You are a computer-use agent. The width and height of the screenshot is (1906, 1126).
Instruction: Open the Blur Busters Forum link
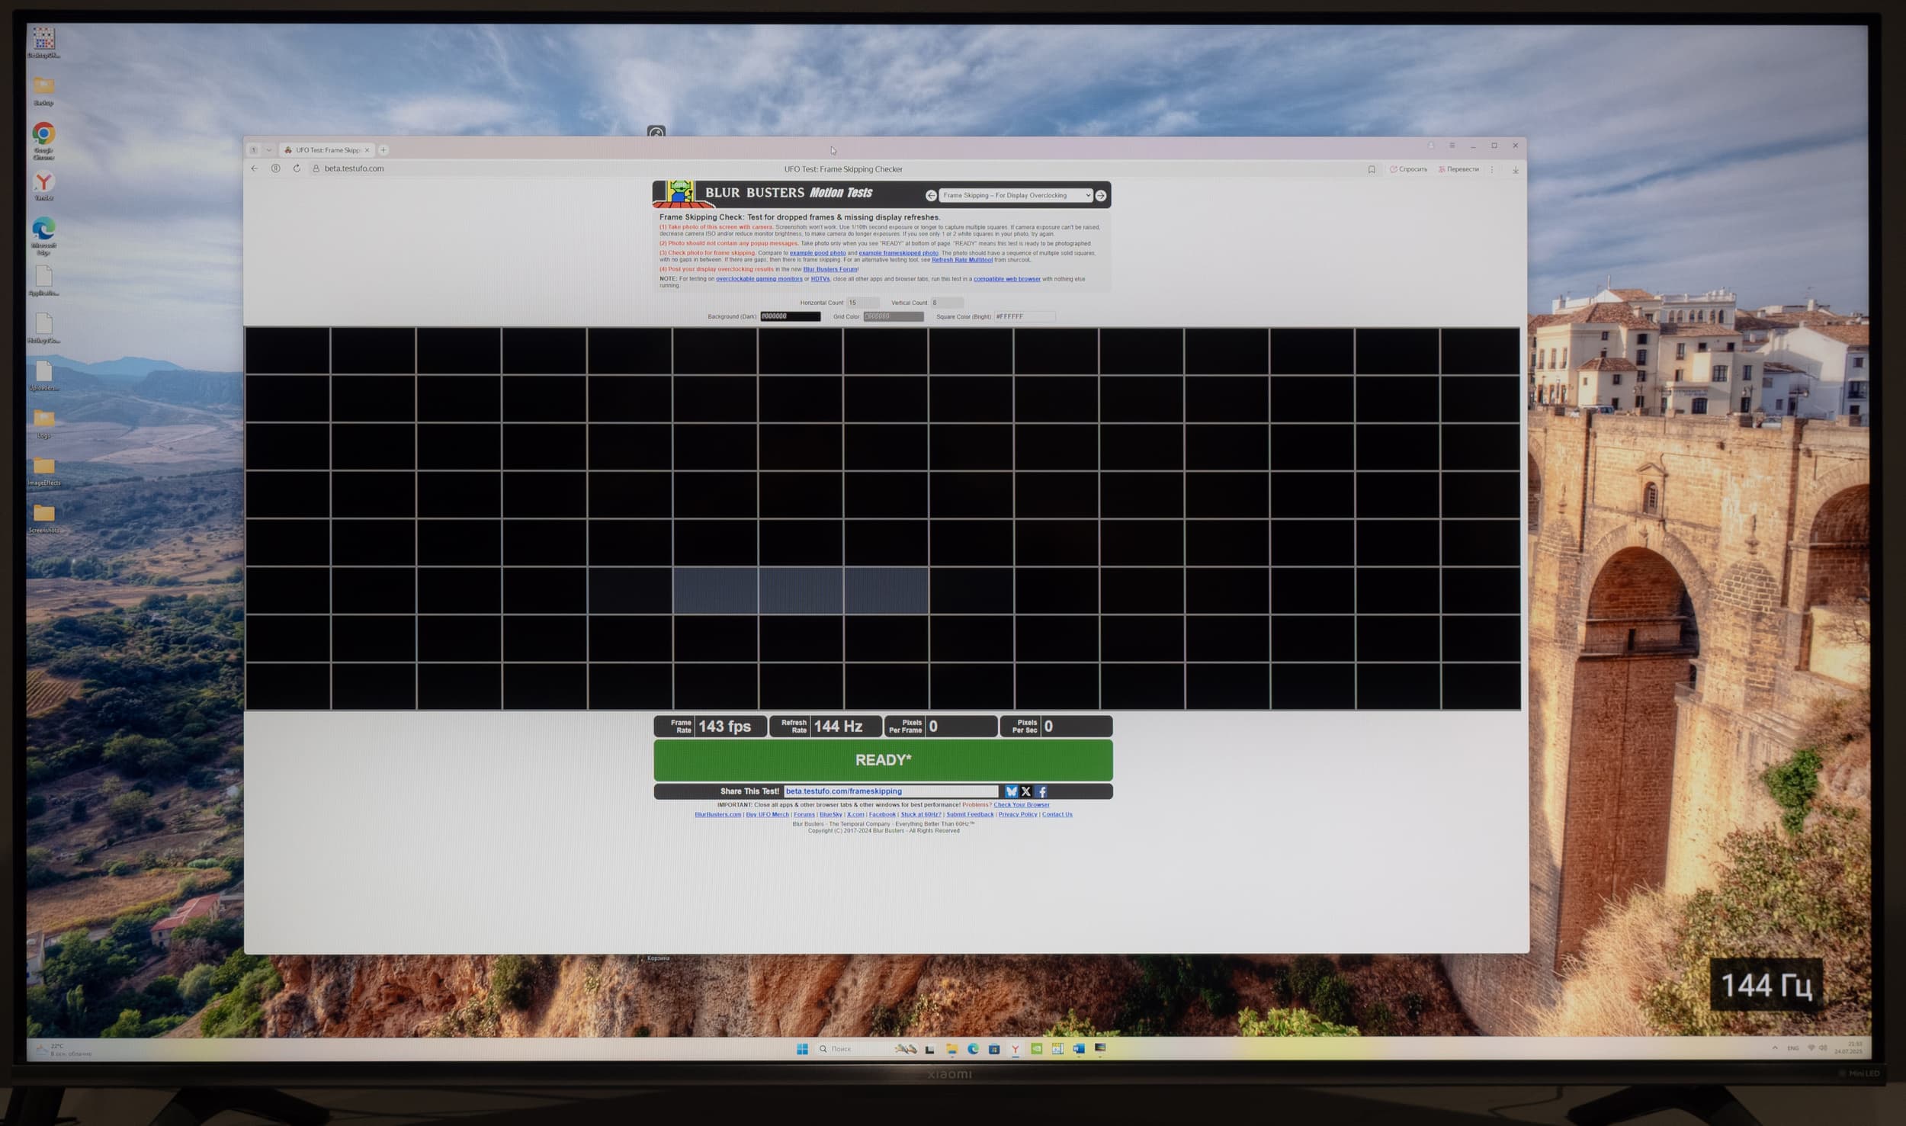[x=829, y=269]
